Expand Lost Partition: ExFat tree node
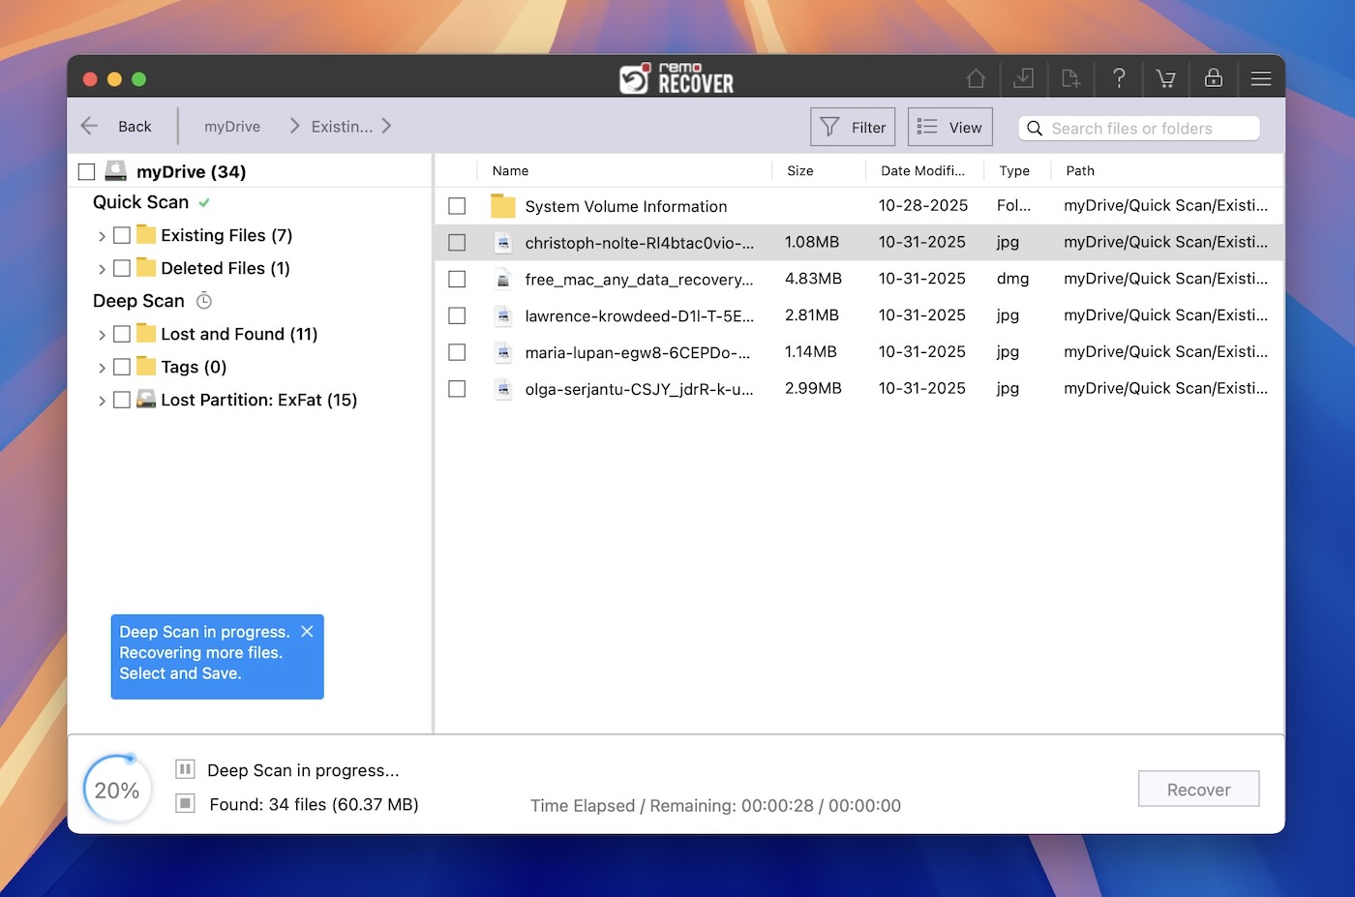Image resolution: width=1355 pixels, height=897 pixels. coord(102,401)
